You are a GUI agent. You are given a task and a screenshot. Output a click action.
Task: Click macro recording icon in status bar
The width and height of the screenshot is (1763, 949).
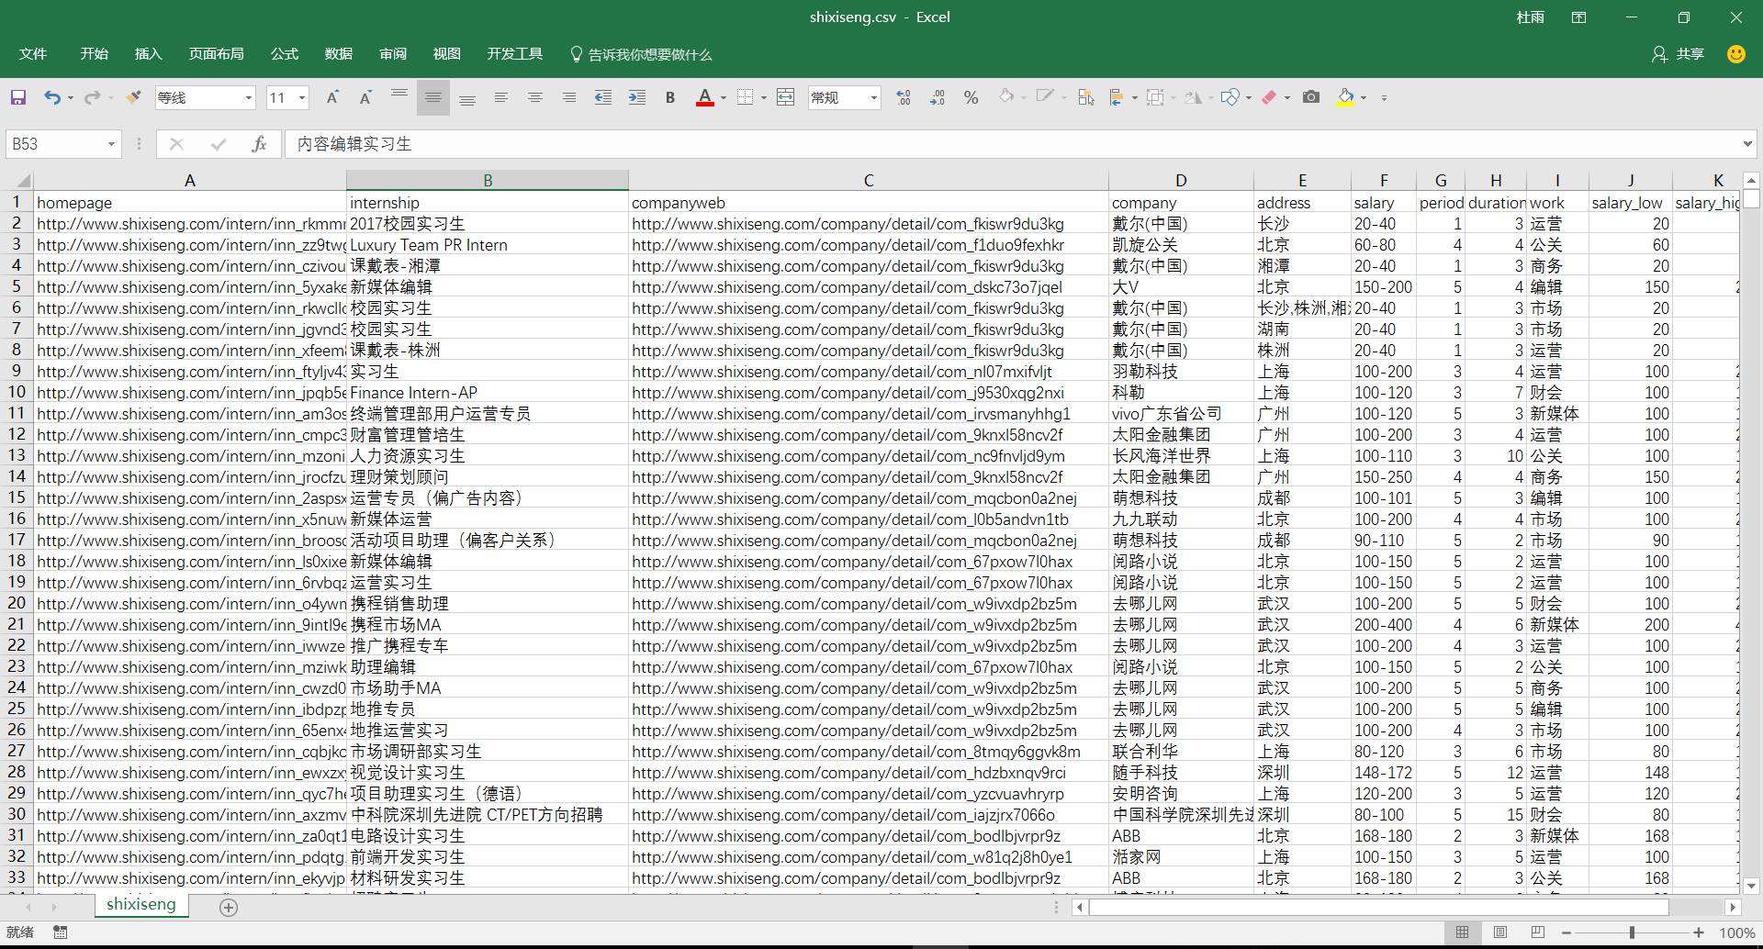click(x=61, y=932)
